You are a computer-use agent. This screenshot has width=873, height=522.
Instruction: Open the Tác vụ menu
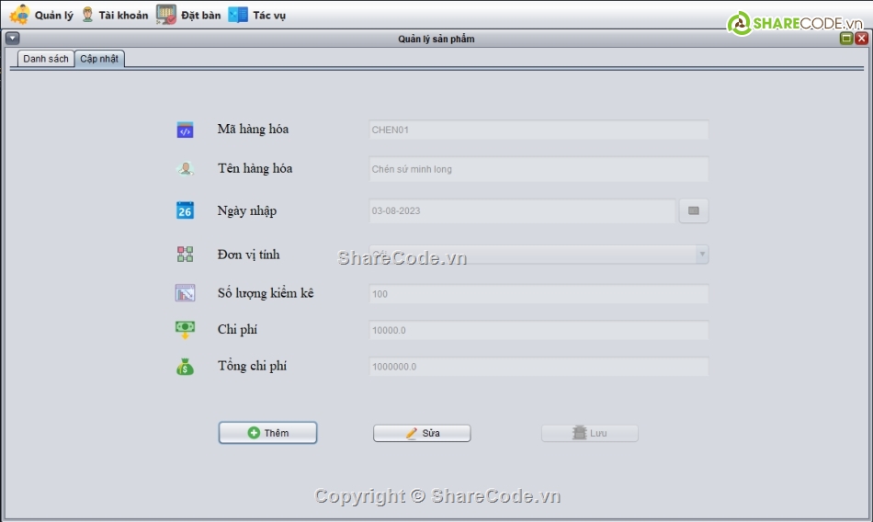coord(257,15)
